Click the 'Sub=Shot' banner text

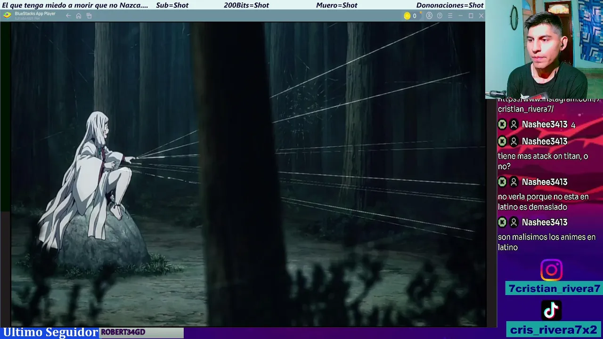tap(172, 5)
